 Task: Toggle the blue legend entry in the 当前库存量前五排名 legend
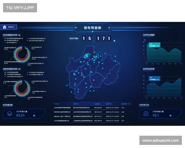pyautogui.click(x=14, y=76)
